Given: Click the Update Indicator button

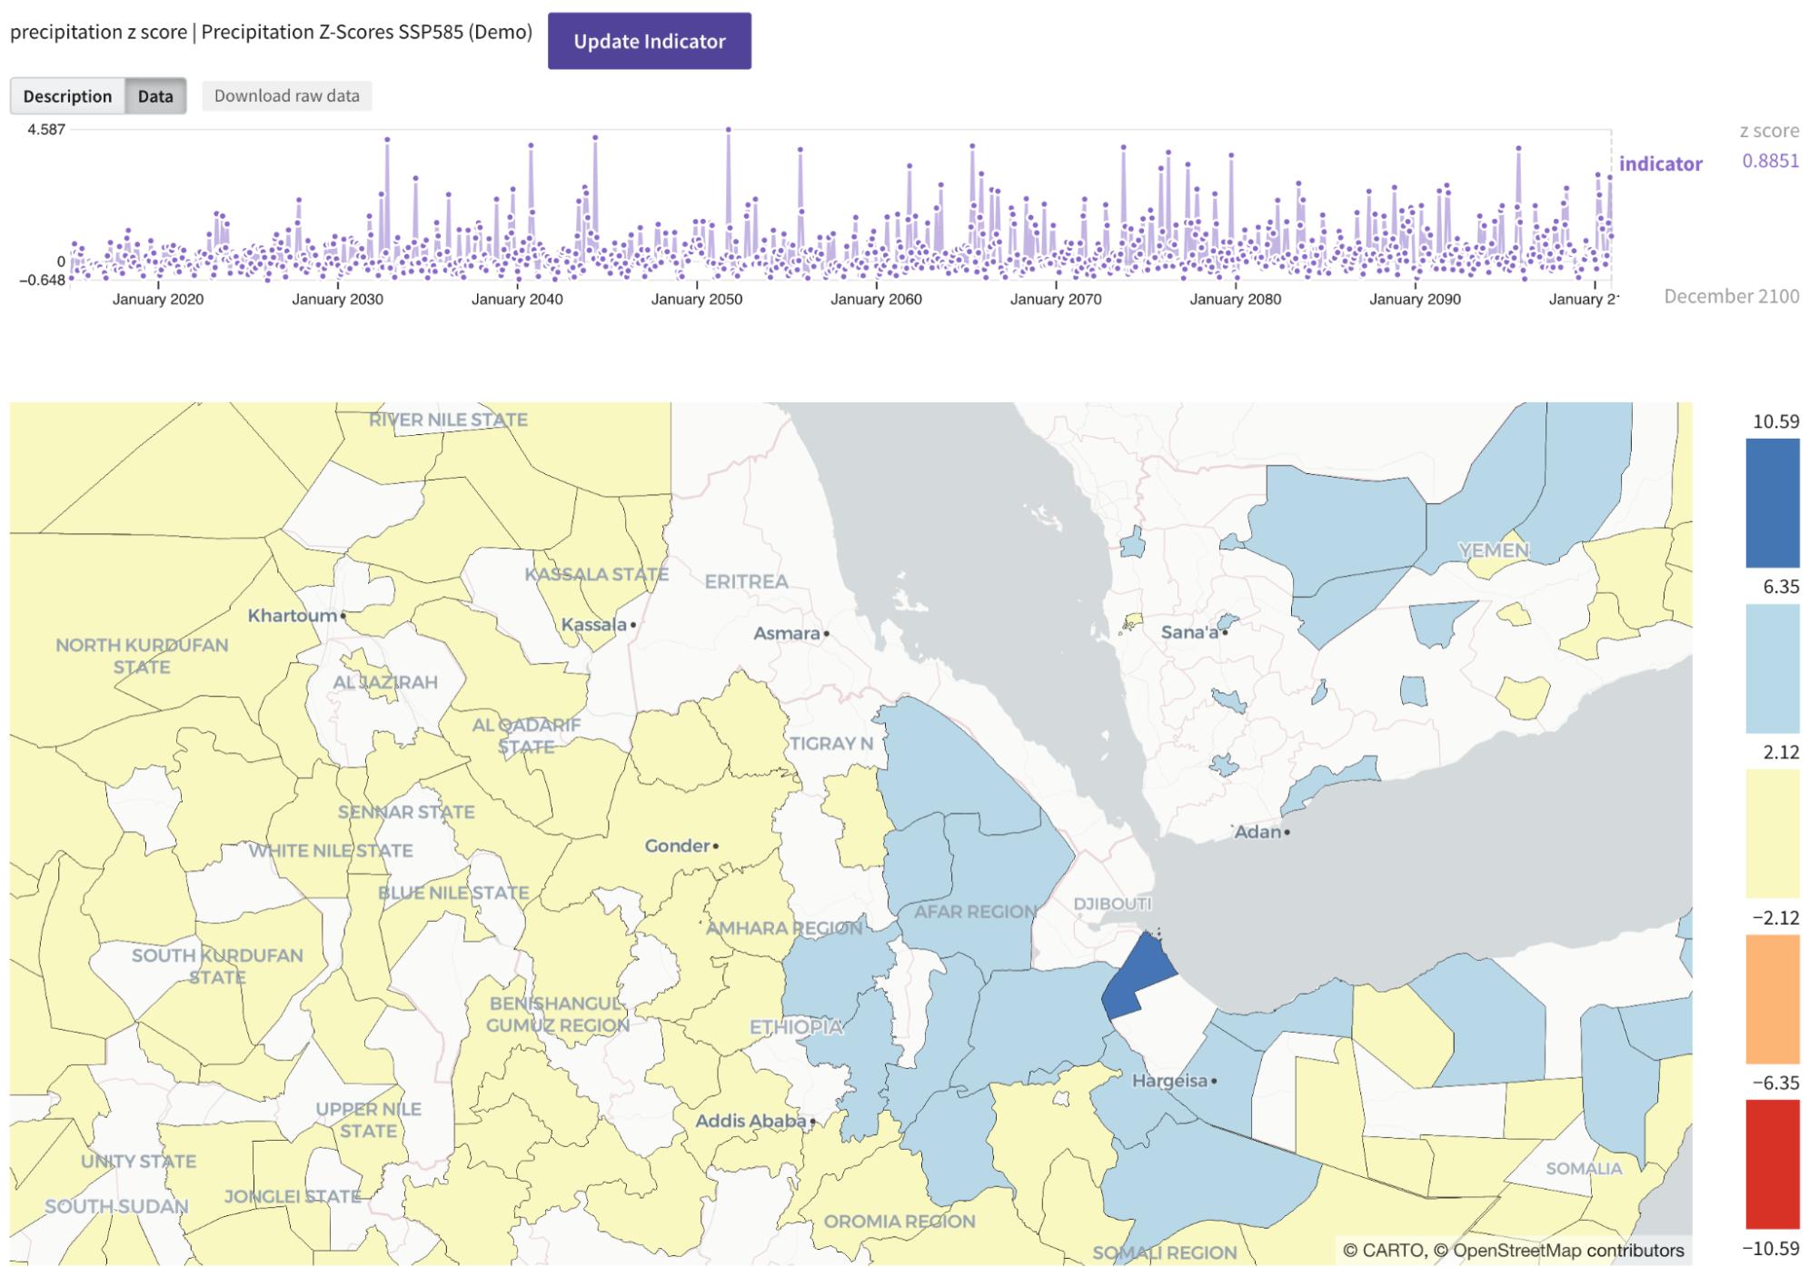Looking at the screenshot, I should pos(649,41).
